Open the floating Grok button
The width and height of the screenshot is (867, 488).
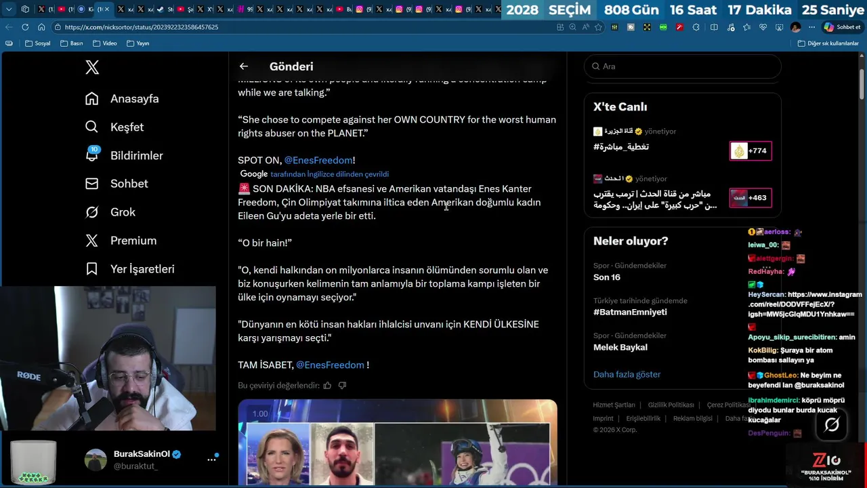pyautogui.click(x=832, y=424)
